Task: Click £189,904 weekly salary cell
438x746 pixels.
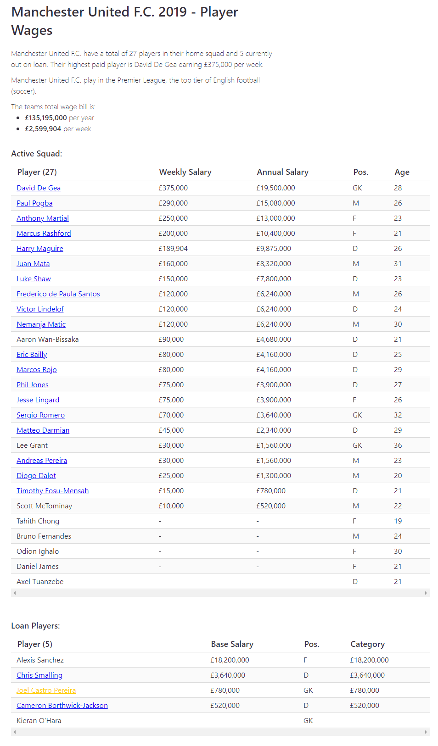Action: click(173, 248)
